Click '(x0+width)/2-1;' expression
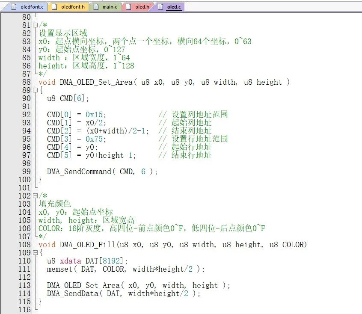 [118, 131]
